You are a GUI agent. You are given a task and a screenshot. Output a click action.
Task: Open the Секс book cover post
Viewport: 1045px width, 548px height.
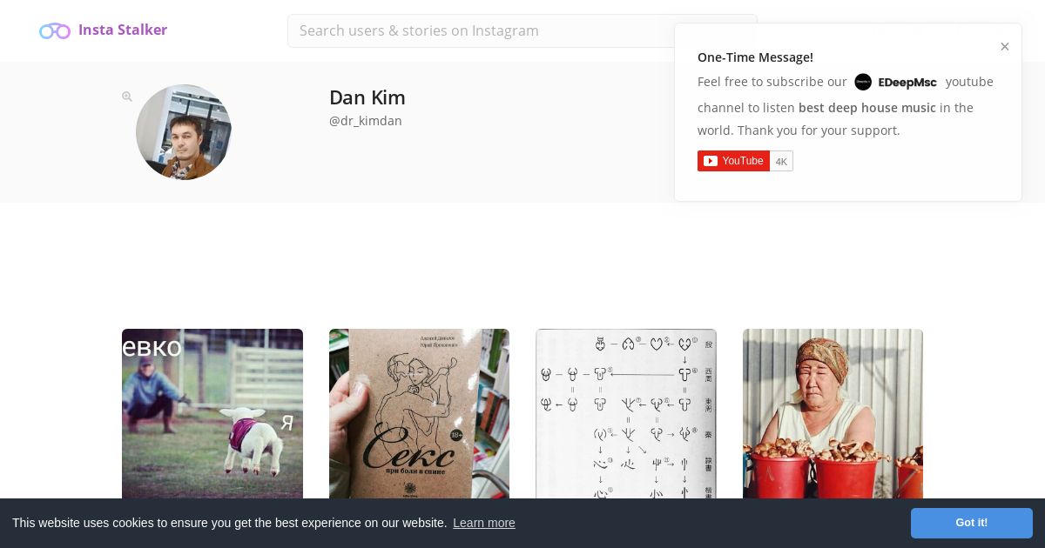pyautogui.click(x=420, y=414)
